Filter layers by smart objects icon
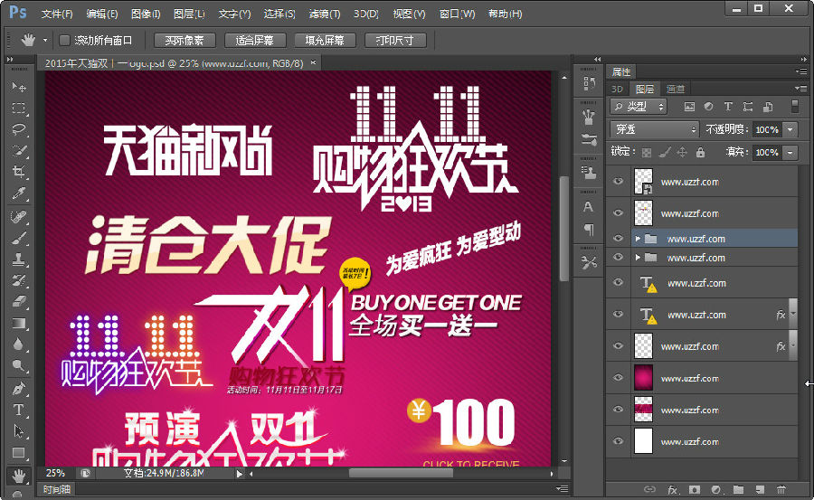Viewport: 814px width, 500px height. point(768,107)
